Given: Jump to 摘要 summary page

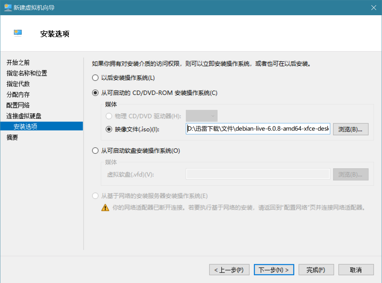Looking at the screenshot, I should pos(12,137).
